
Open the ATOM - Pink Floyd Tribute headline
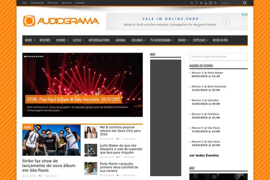tap(73, 99)
